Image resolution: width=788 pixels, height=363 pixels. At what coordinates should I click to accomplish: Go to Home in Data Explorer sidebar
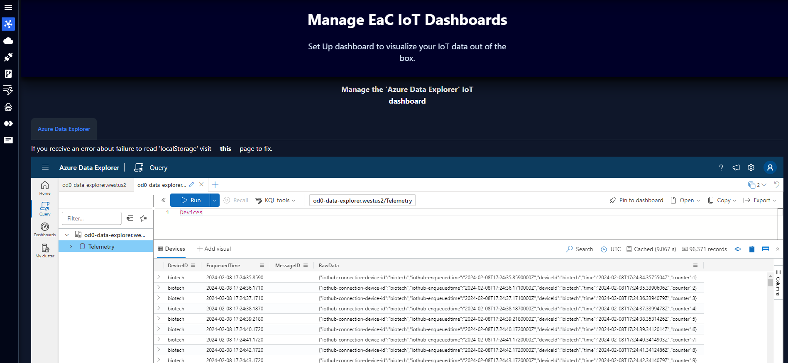coord(45,188)
